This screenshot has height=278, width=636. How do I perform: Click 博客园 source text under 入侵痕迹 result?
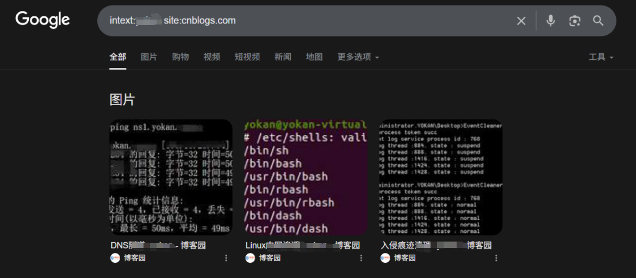[405, 258]
